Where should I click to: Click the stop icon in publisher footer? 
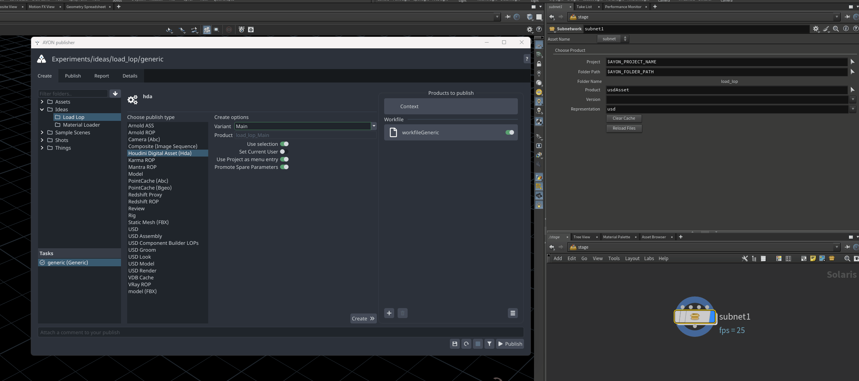[478, 344]
